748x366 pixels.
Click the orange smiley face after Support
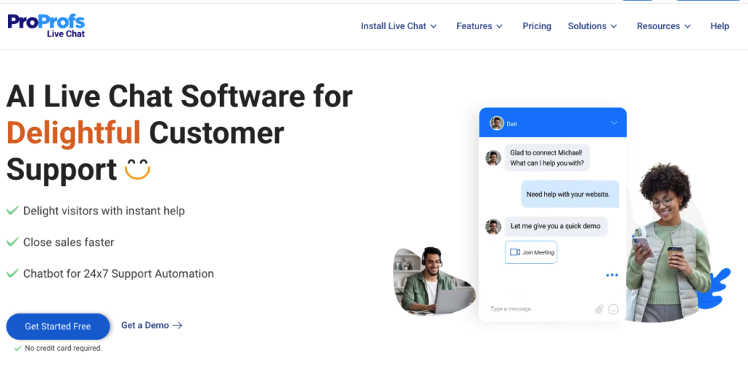coord(137,169)
